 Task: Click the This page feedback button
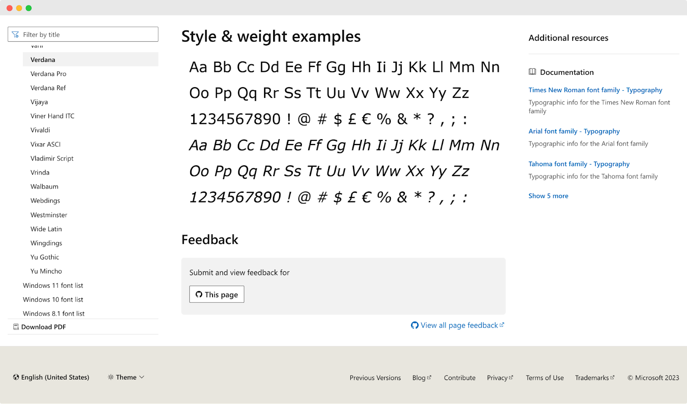pos(217,294)
